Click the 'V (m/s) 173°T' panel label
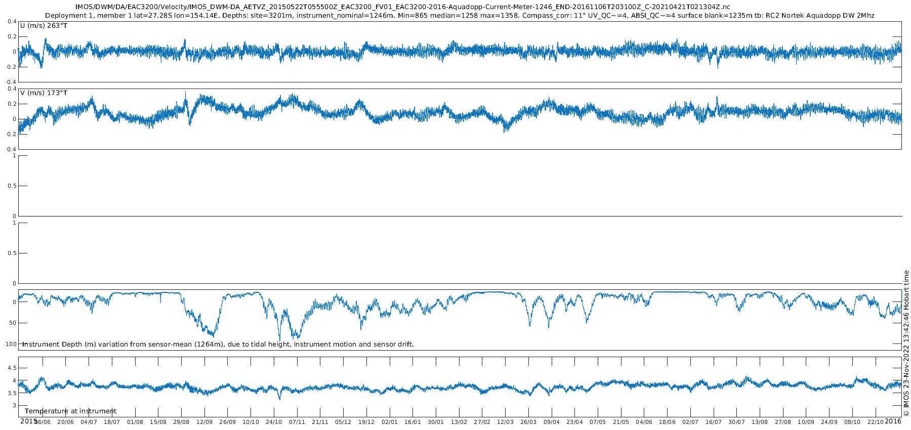The image size is (911, 430). pyautogui.click(x=44, y=93)
